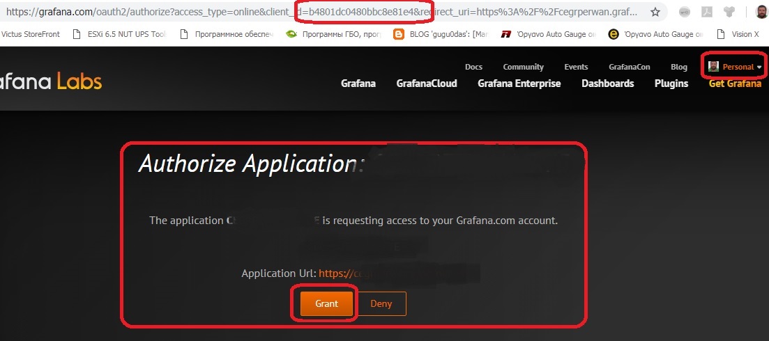Click the gray honeycomb extension icon
The height and width of the screenshot is (341, 769).
(729, 13)
